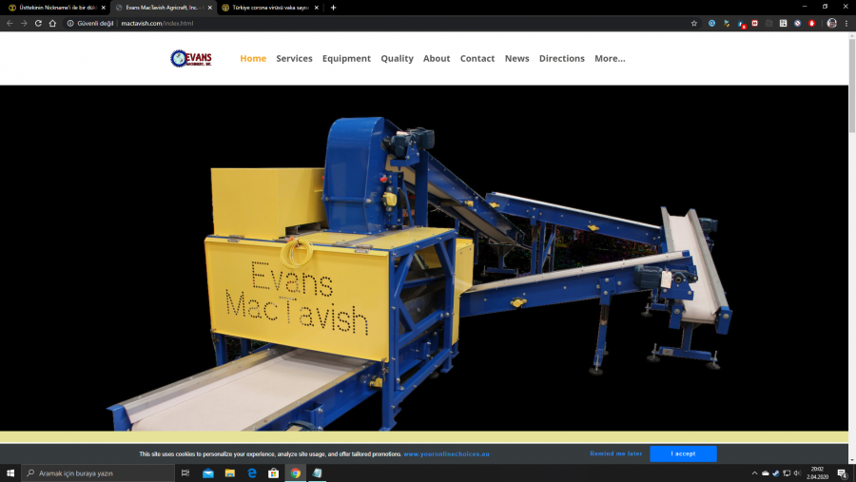
Task: Click the Evans MacTavish machine hero image
Action: point(424,258)
